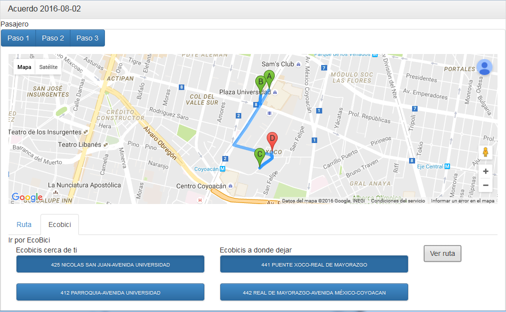
Task: Go to Paso 3
Action: pos(87,38)
